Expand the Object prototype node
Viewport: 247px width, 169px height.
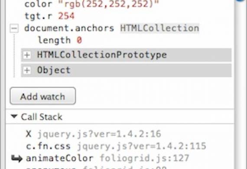click(27, 70)
